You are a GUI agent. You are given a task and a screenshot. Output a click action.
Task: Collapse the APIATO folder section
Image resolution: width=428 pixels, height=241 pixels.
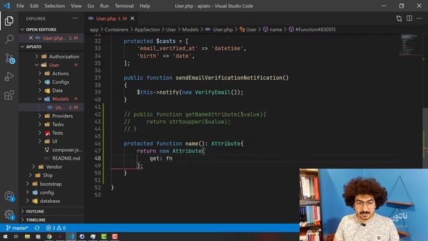(51, 46)
